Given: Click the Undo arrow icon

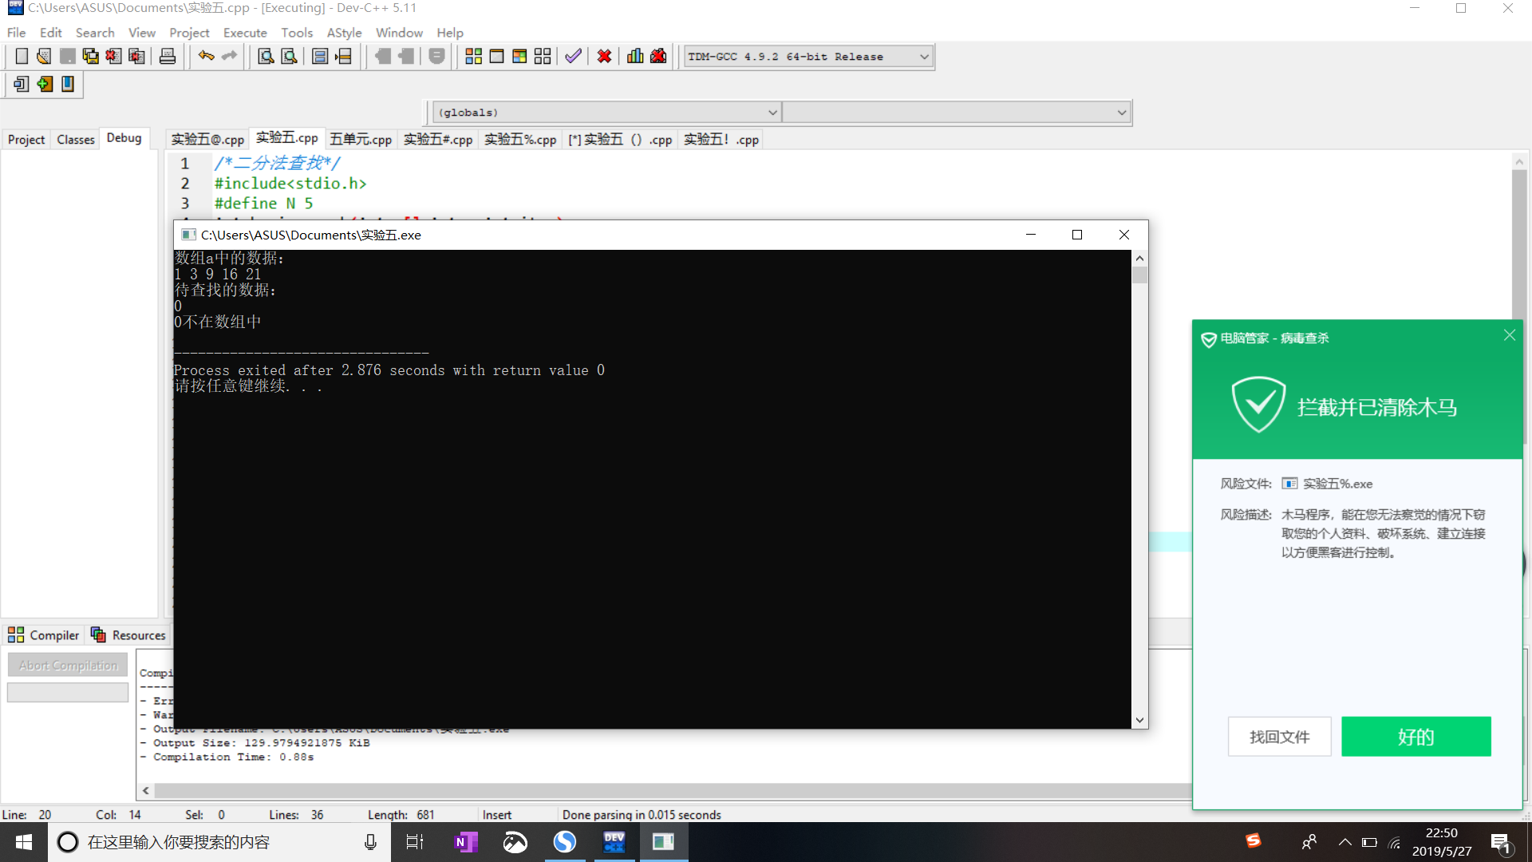Looking at the screenshot, I should coord(206,56).
